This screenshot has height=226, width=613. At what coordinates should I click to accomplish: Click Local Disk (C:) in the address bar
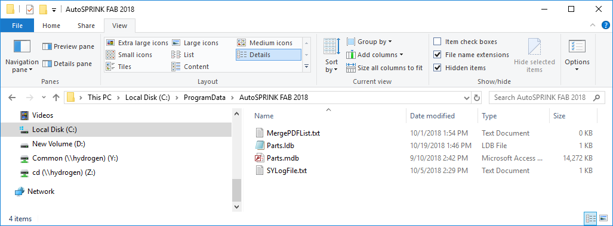coord(147,98)
